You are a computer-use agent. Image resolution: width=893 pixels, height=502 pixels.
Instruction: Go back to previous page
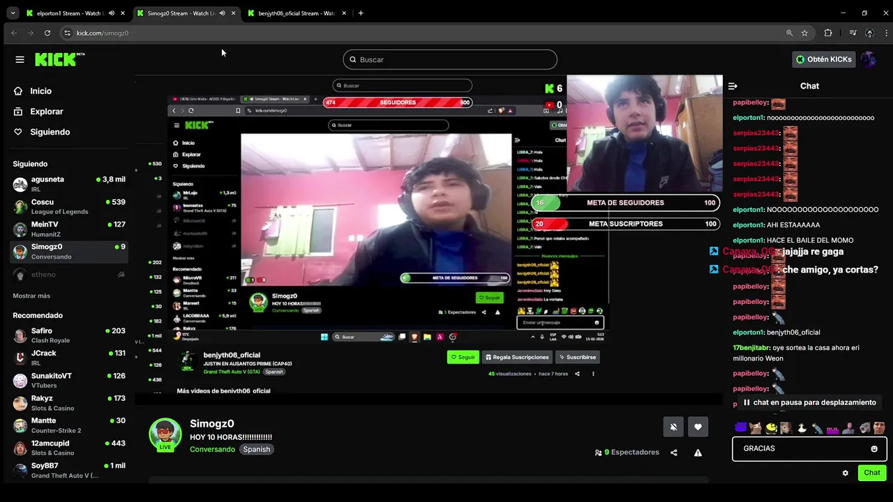pos(14,33)
